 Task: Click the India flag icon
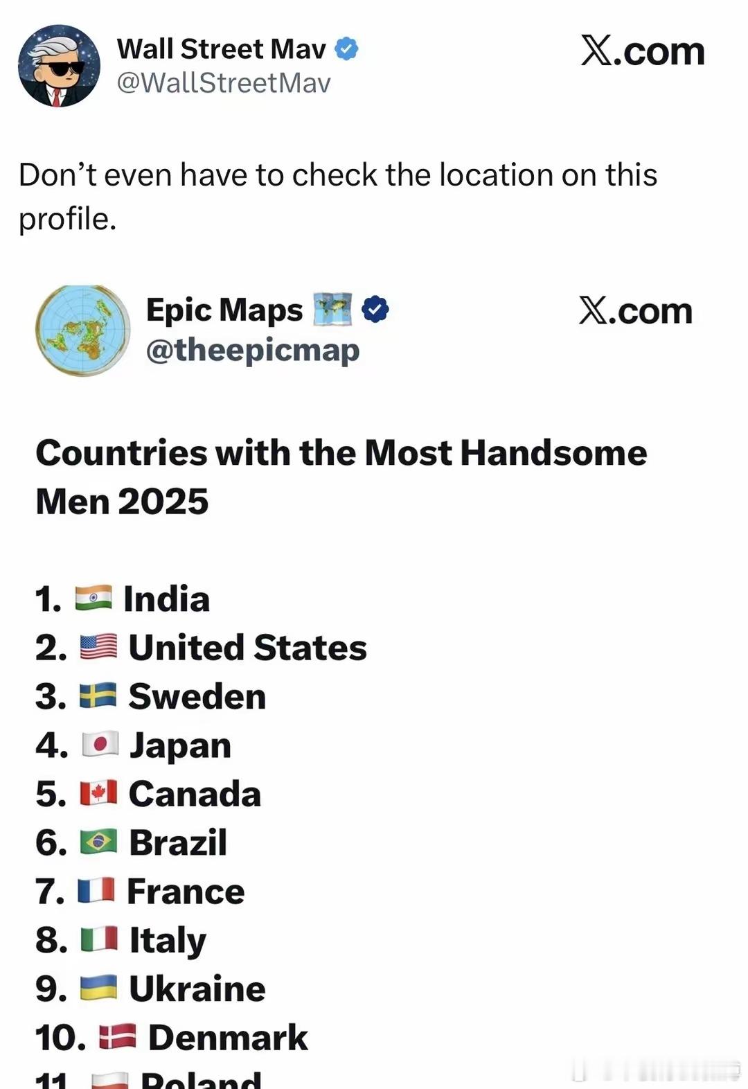click(93, 599)
